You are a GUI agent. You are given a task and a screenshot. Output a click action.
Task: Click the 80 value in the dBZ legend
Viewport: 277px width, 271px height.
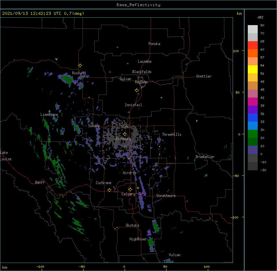[262, 25]
